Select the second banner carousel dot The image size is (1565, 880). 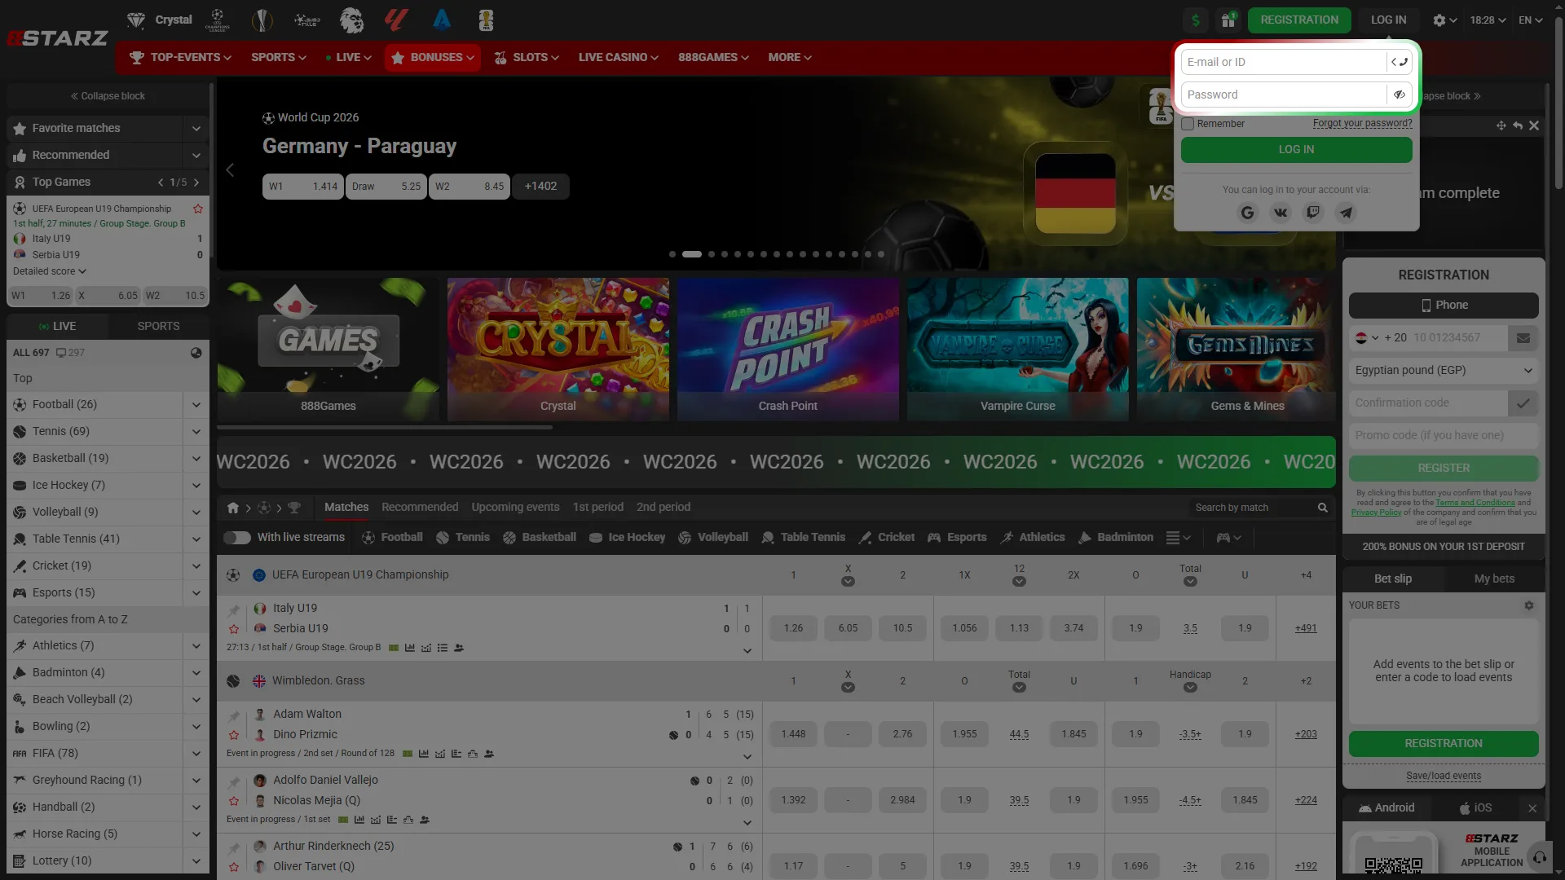coord(692,254)
